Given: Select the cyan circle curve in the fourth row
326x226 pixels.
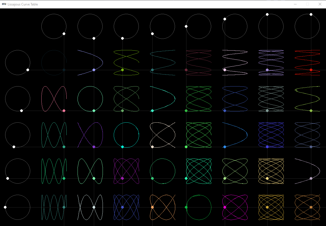Looking at the screenshot, I should (126, 135).
